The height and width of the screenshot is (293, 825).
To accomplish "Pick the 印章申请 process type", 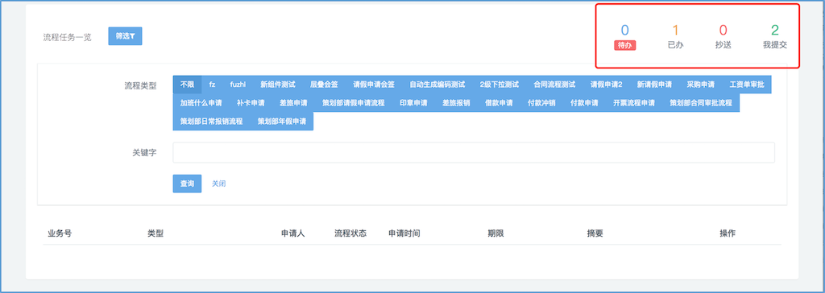I will tap(413, 103).
